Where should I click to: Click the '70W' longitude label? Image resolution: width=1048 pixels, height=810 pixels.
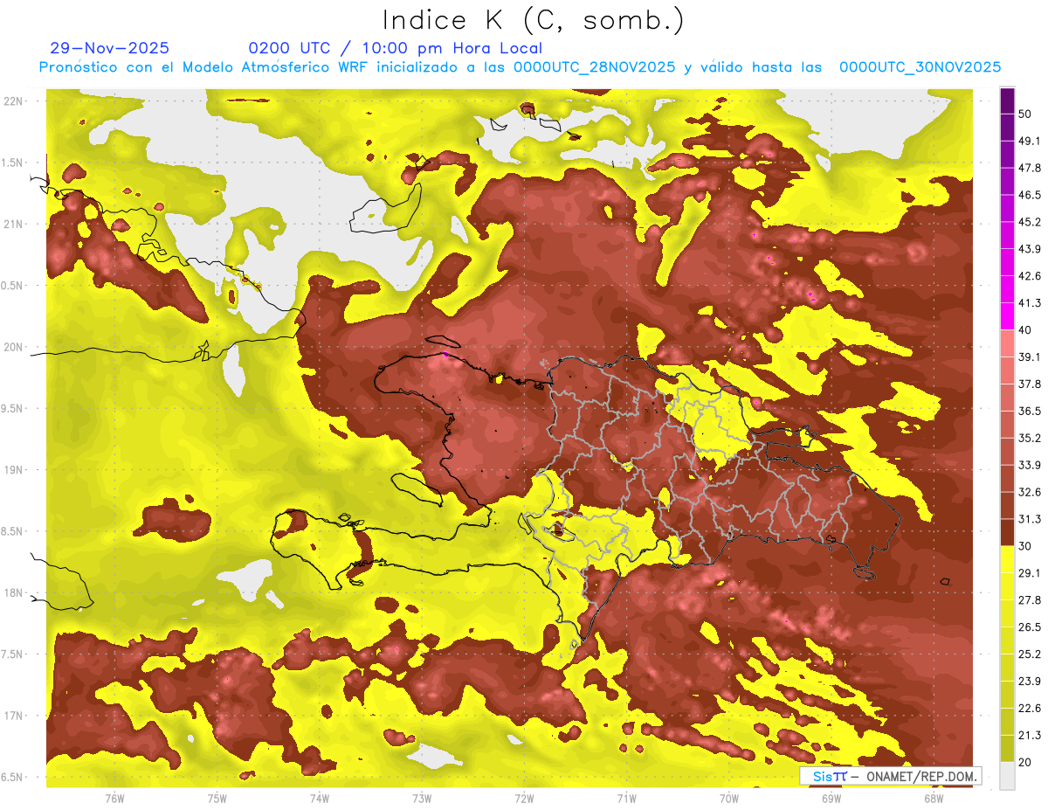(x=729, y=799)
